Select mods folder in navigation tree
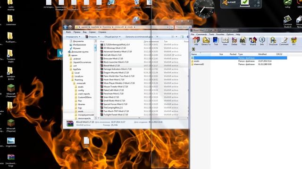This screenshot has height=169, width=302. 81,111
